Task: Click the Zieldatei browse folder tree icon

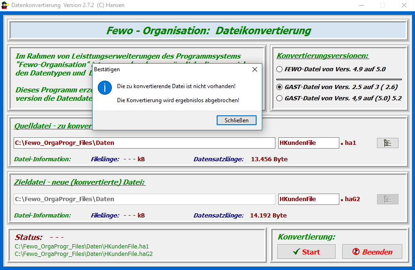Action: tap(387, 199)
